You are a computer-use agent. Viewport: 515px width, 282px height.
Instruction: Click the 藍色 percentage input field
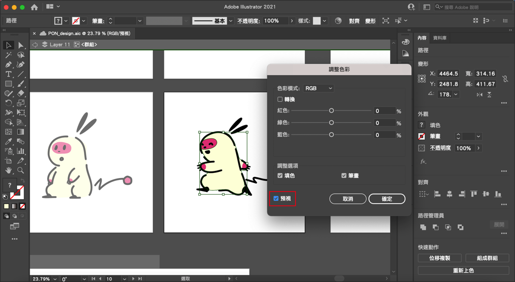coord(384,135)
